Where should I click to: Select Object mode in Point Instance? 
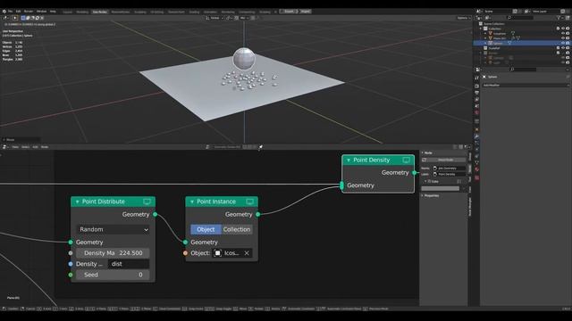pos(206,229)
